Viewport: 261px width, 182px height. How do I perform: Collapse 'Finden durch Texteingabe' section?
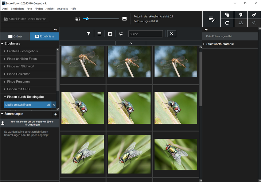[24, 97]
